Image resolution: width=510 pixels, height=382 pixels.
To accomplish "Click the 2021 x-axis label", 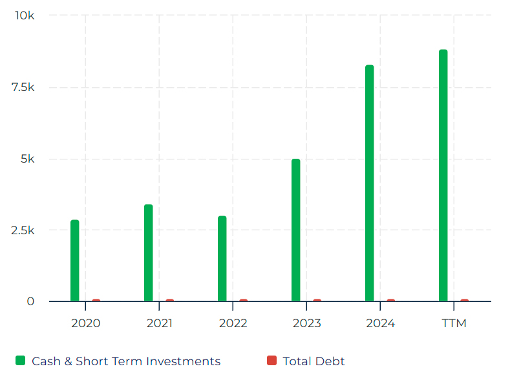I will [x=159, y=323].
